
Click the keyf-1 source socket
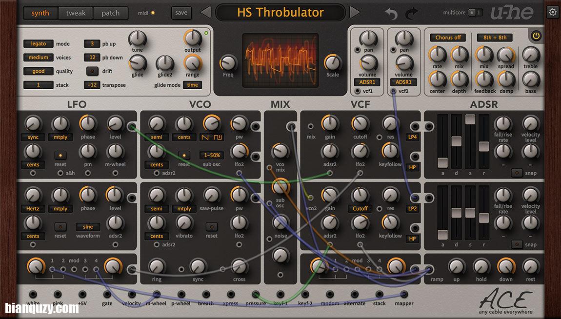pyautogui.click(x=280, y=294)
